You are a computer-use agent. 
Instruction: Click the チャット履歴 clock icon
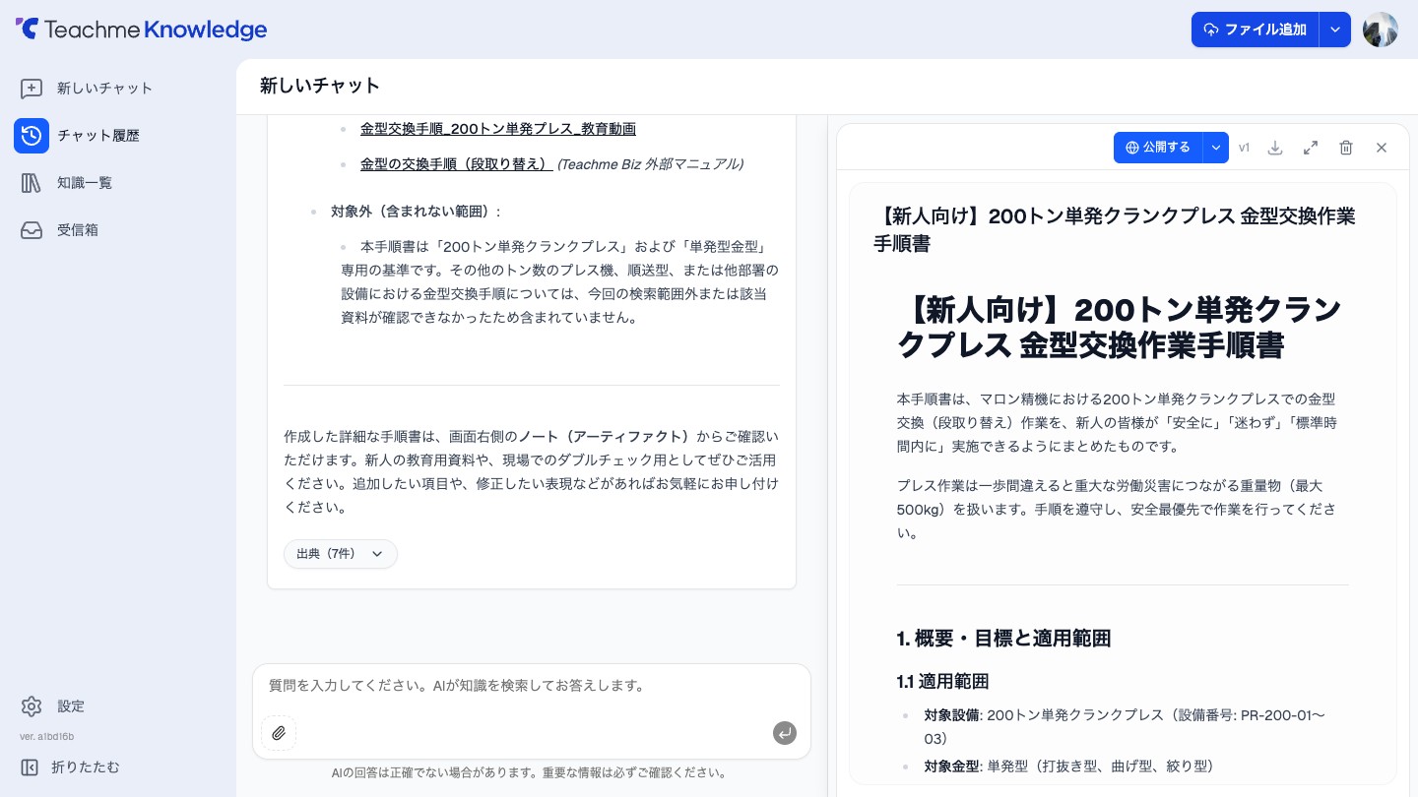coord(32,136)
